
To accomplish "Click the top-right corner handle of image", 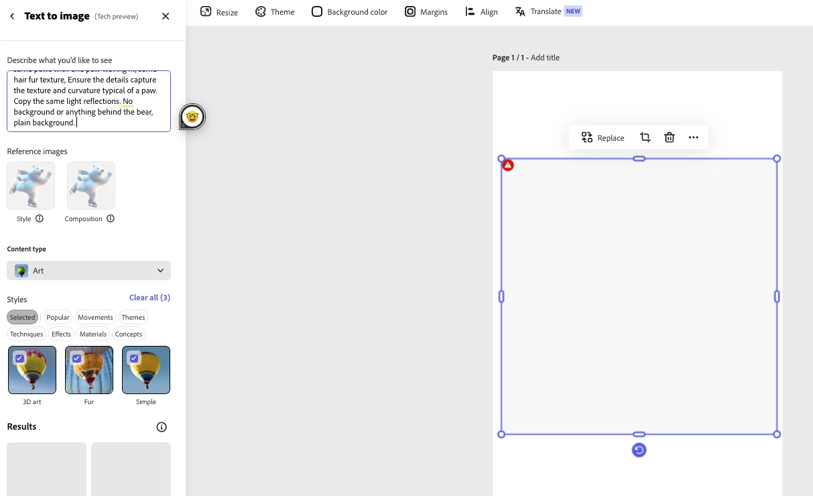I will tap(777, 159).
